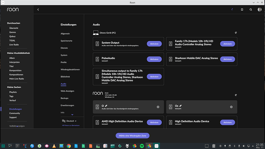
Task: Click the speaker icon of Sharkoon Mobile DAC
Action: pyautogui.click(x=171, y=59)
